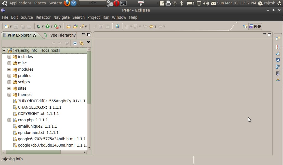283x165 pixels.
Task: Click the Debug bug icon in toolbar
Action: (x=38, y=26)
